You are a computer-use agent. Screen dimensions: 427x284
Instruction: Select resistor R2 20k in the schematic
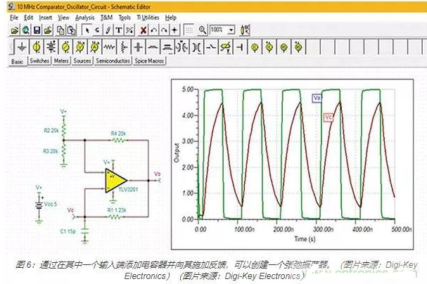pyautogui.click(x=63, y=130)
